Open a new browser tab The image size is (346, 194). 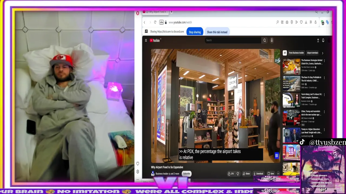point(171,12)
